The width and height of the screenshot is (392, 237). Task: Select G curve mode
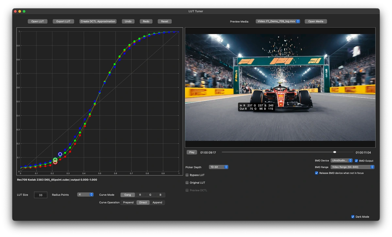pyautogui.click(x=150, y=195)
